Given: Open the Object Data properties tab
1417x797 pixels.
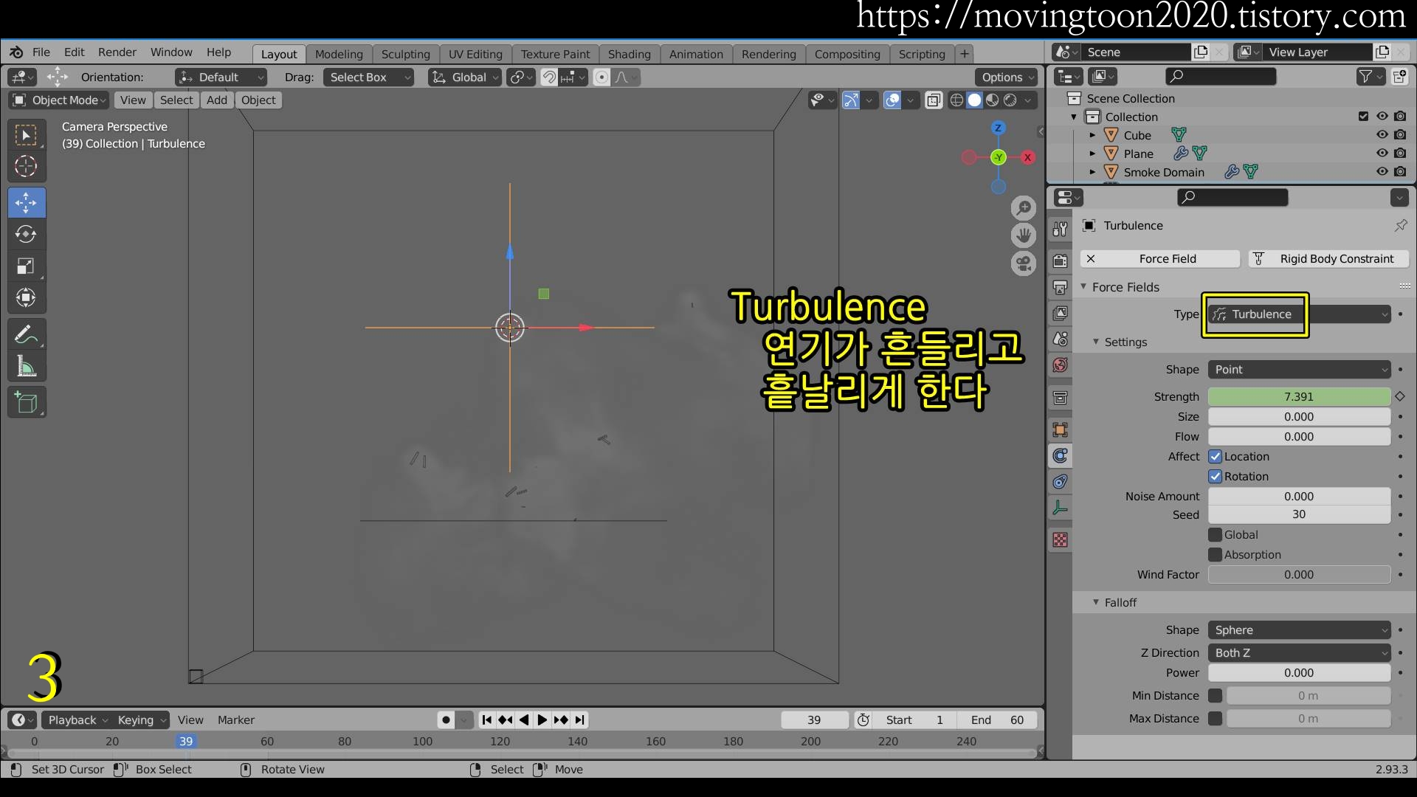Looking at the screenshot, I should pos(1061,507).
